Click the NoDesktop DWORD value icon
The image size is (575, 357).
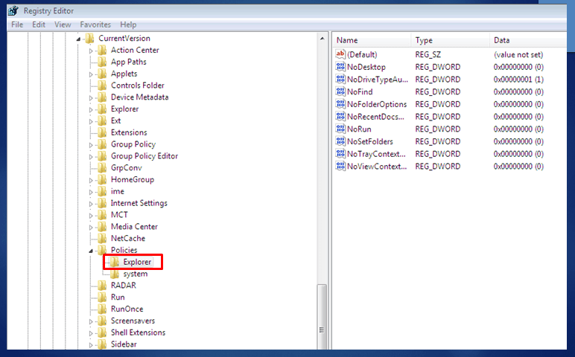point(340,67)
